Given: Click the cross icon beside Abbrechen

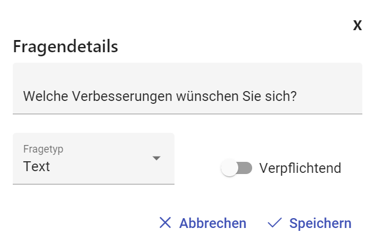Looking at the screenshot, I should (165, 223).
